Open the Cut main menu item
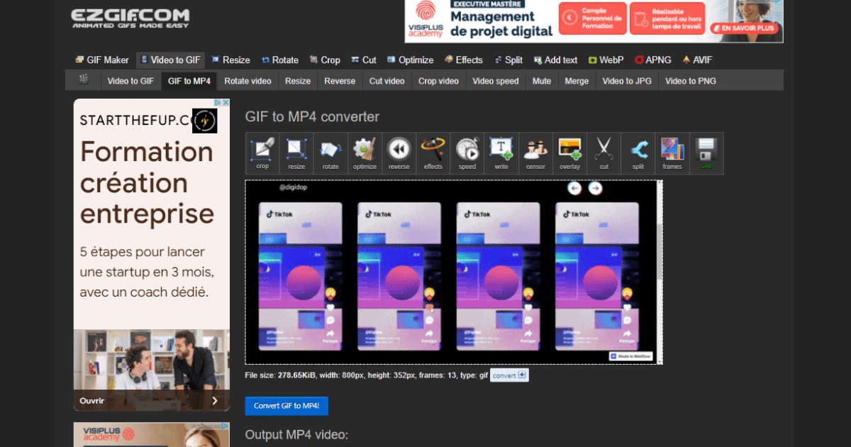 364,60
